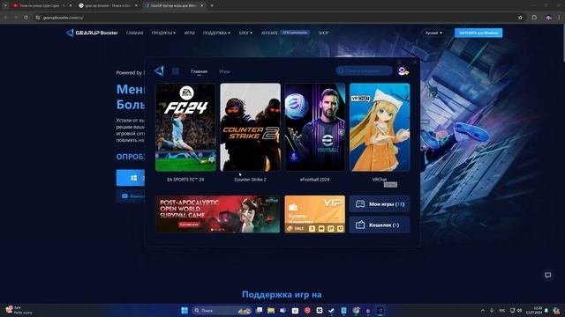Open the chat support icon on the page
Screen dimensions: 565x317
pyautogui.click(x=547, y=275)
